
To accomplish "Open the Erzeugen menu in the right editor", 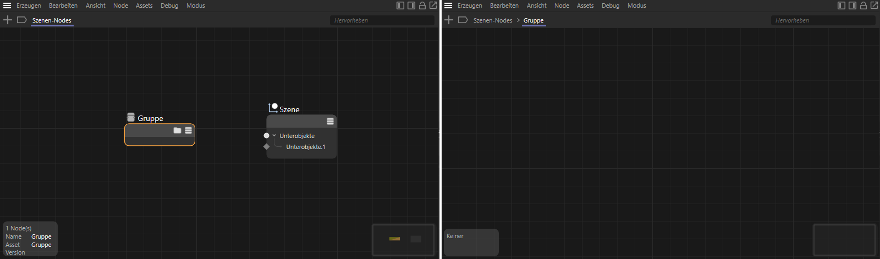I will click(470, 5).
